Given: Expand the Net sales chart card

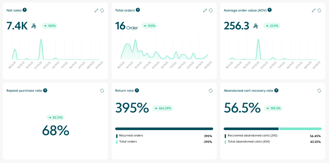Looking at the screenshot, I should [x=96, y=10].
